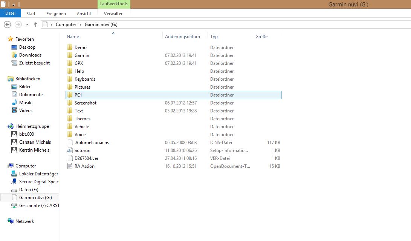Select the Screenshot folder row
The width and height of the screenshot is (411, 241).
click(x=86, y=103)
